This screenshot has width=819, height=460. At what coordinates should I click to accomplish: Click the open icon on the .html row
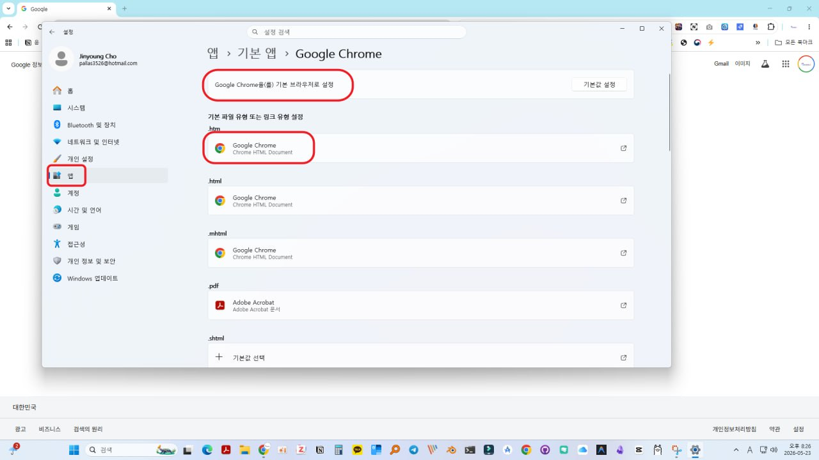click(x=624, y=201)
